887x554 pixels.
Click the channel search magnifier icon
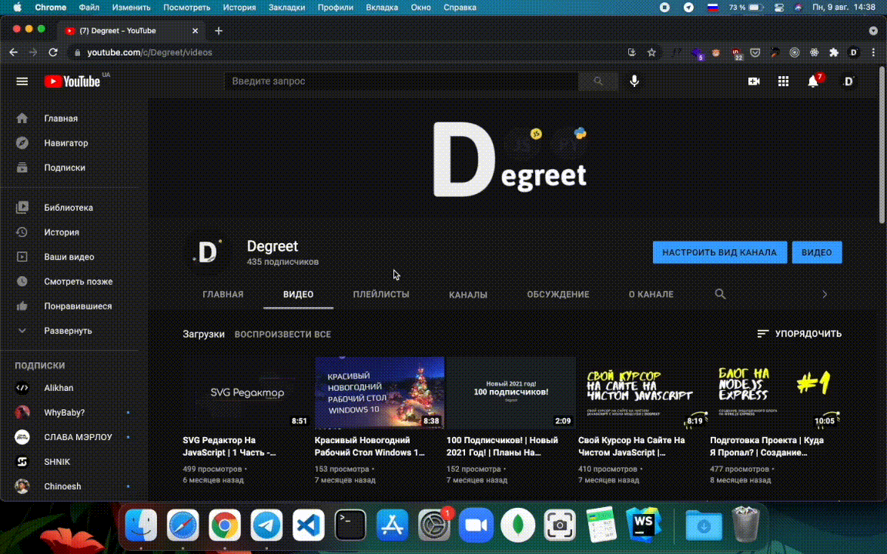click(x=720, y=294)
